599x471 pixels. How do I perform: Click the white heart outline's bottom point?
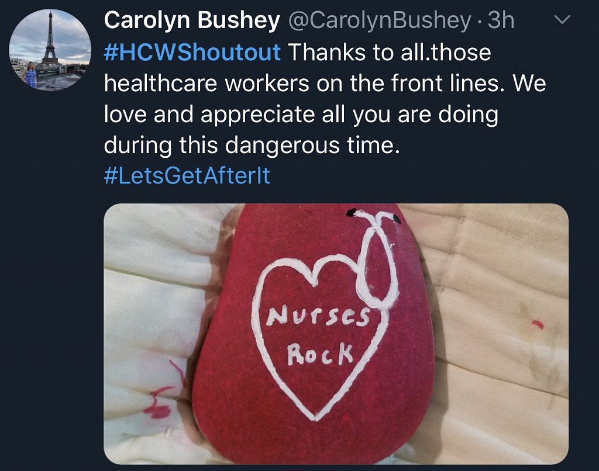point(316,417)
